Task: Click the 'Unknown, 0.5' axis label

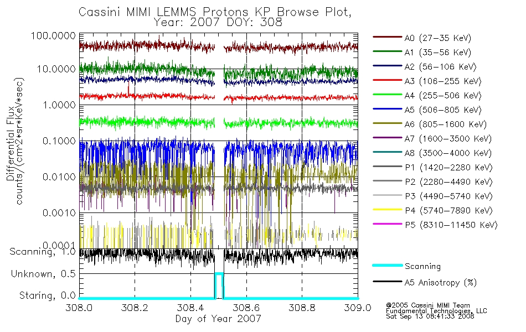Action: click(43, 274)
